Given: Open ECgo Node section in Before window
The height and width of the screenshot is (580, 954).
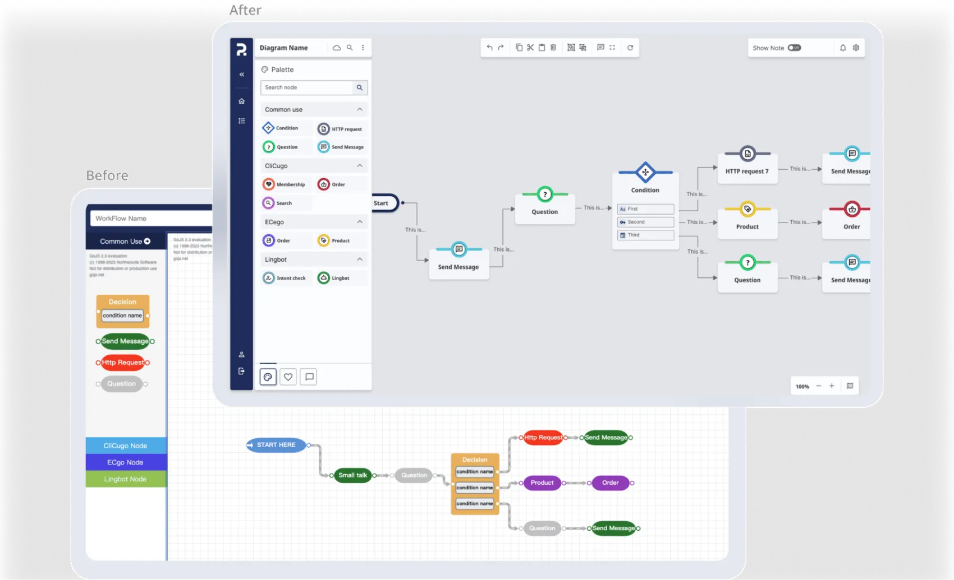Looking at the screenshot, I should 126,462.
